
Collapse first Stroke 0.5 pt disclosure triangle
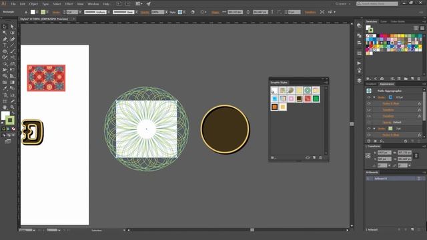click(x=374, y=97)
